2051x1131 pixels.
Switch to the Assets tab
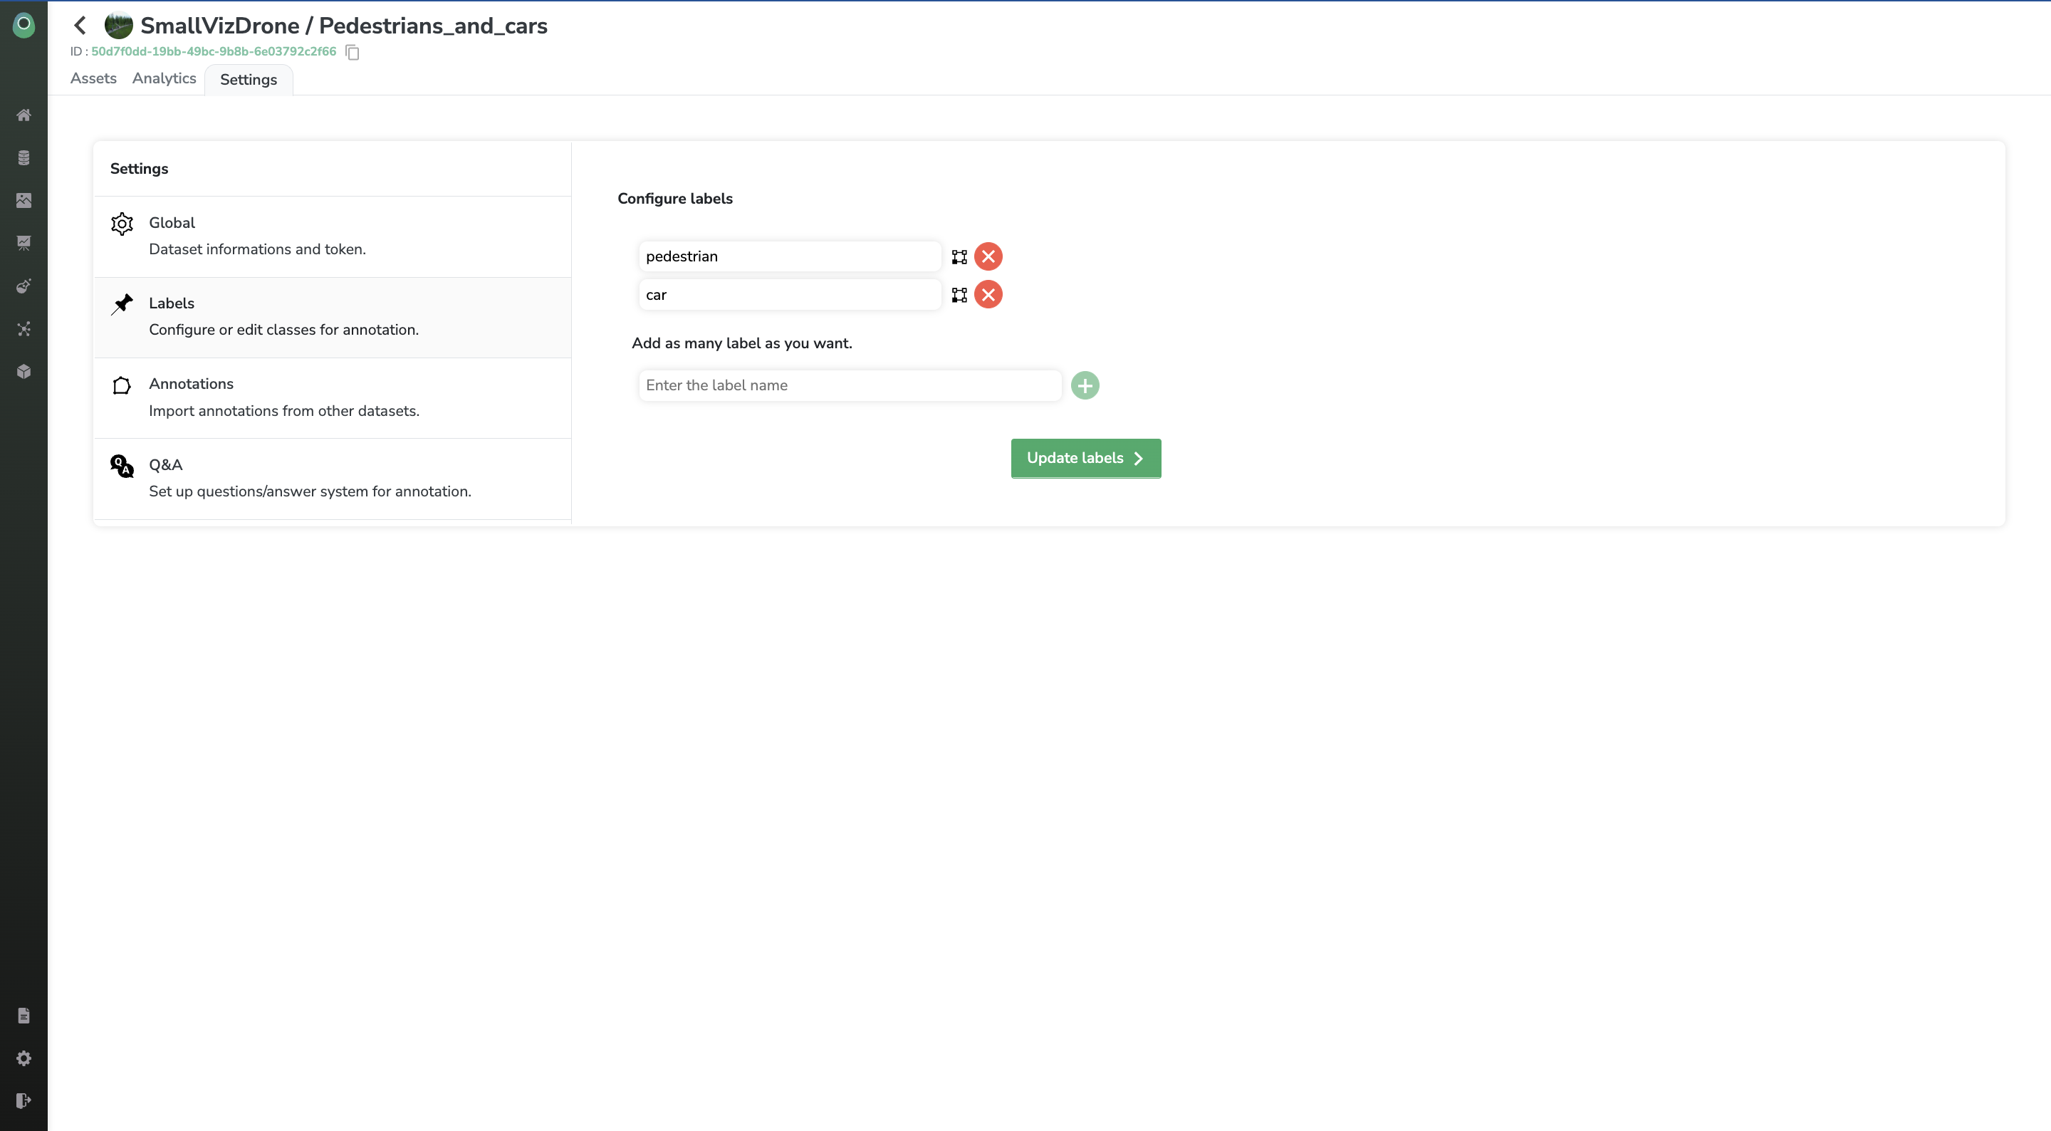click(93, 78)
